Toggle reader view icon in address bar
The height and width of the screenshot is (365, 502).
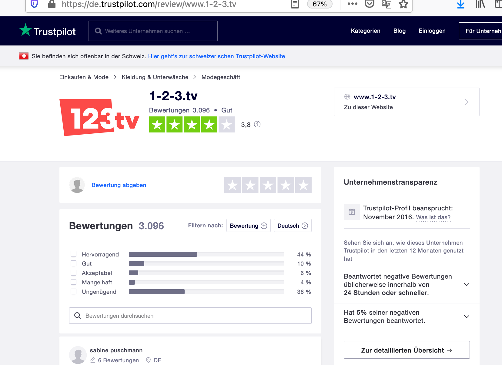[295, 4]
